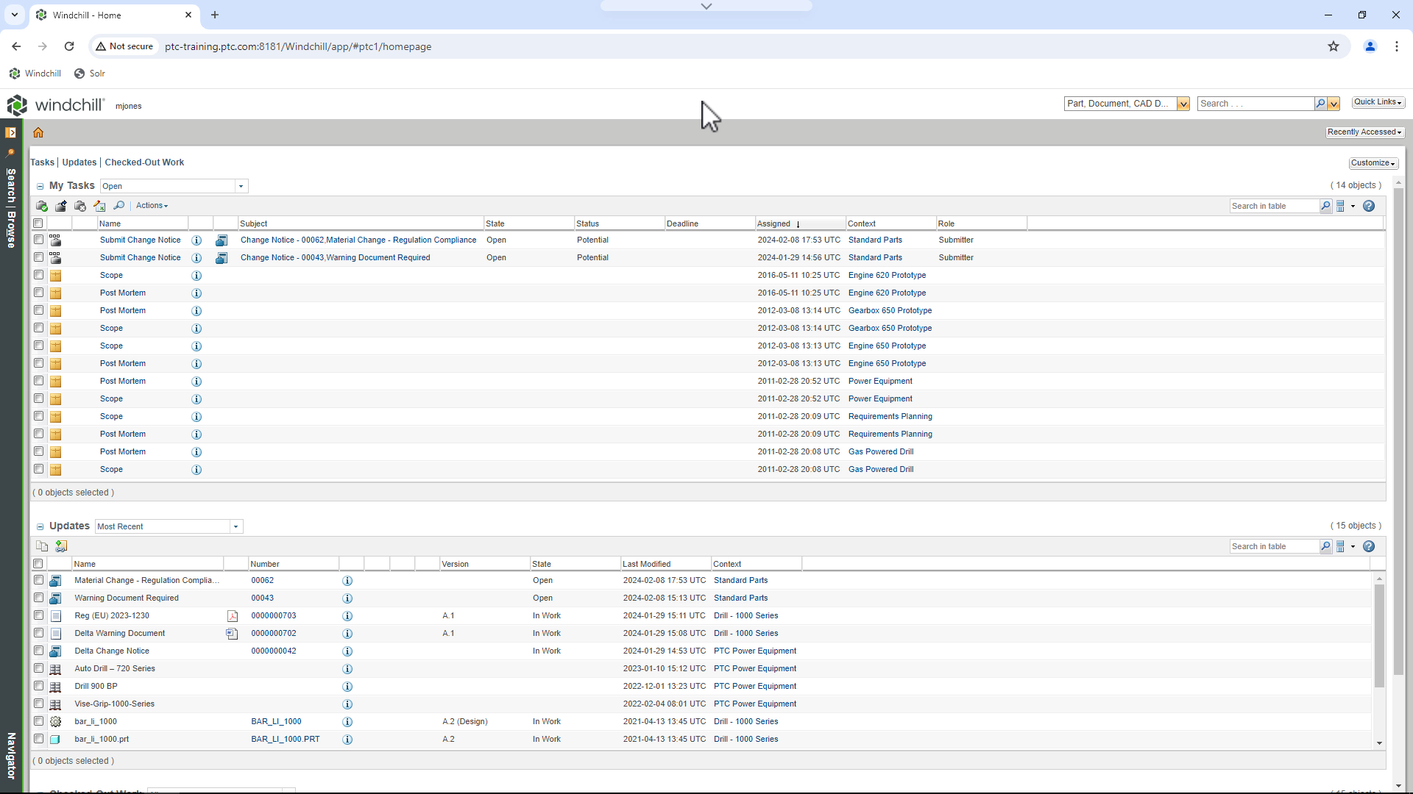Open the My Tasks 'Open' filter dropdown

point(241,187)
